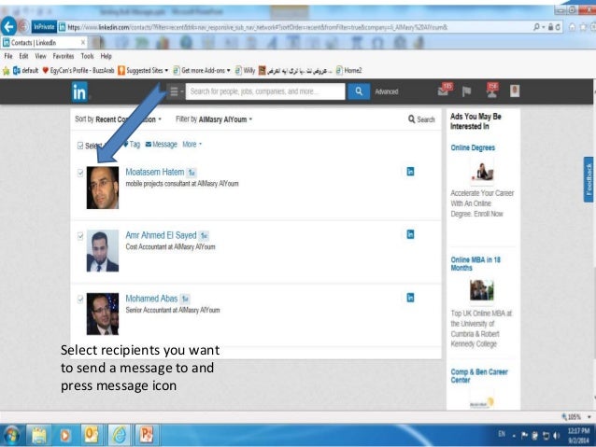Click the LinkedIn search input field

click(265, 91)
